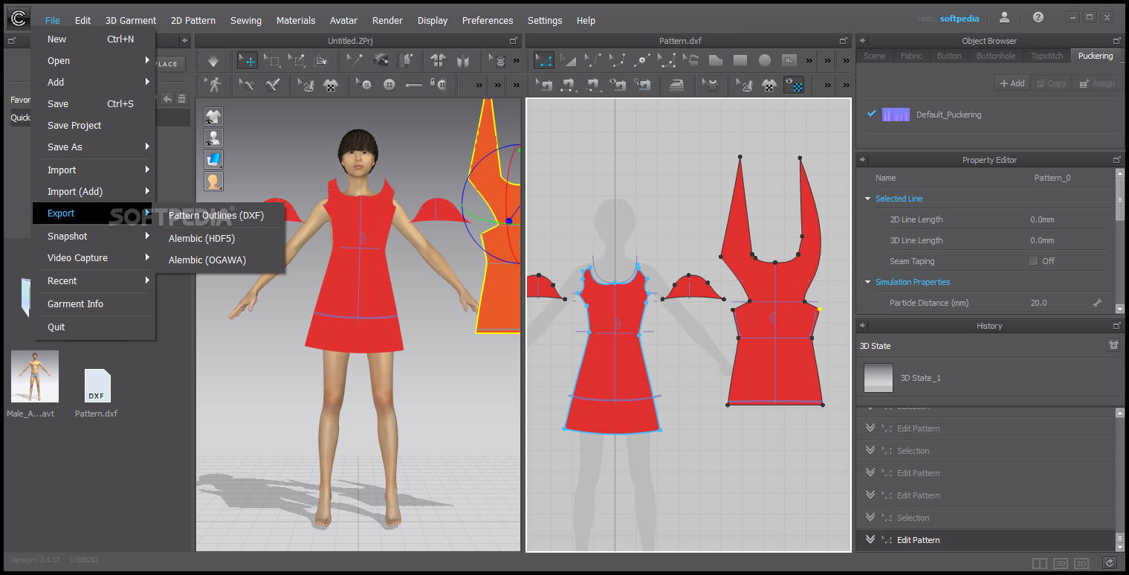Click the avatar face display icon

pos(213,181)
